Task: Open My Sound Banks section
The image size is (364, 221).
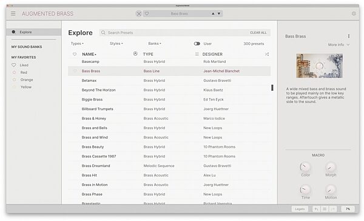Action: (27, 47)
